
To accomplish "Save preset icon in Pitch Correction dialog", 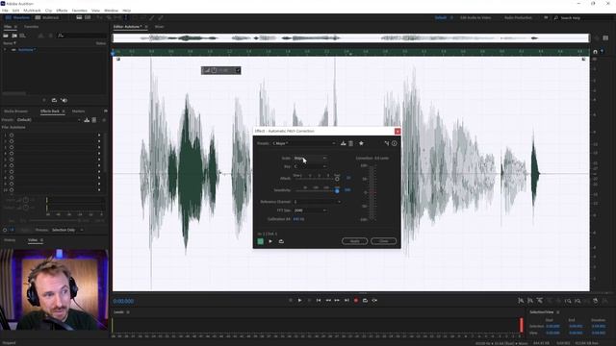I will 343,143.
